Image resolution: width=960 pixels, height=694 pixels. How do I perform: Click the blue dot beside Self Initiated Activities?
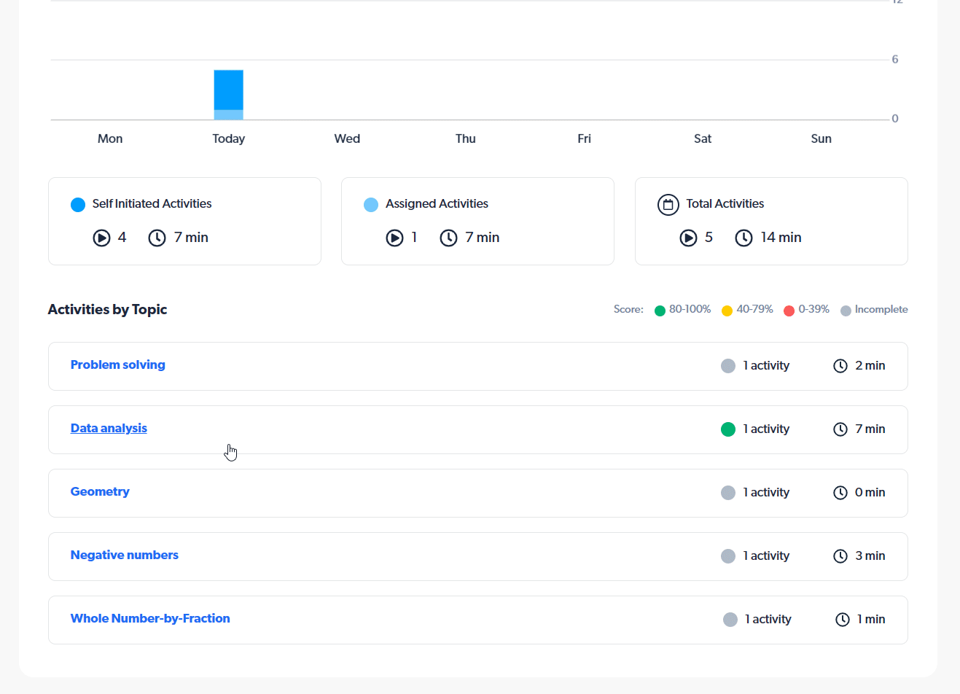[78, 205]
